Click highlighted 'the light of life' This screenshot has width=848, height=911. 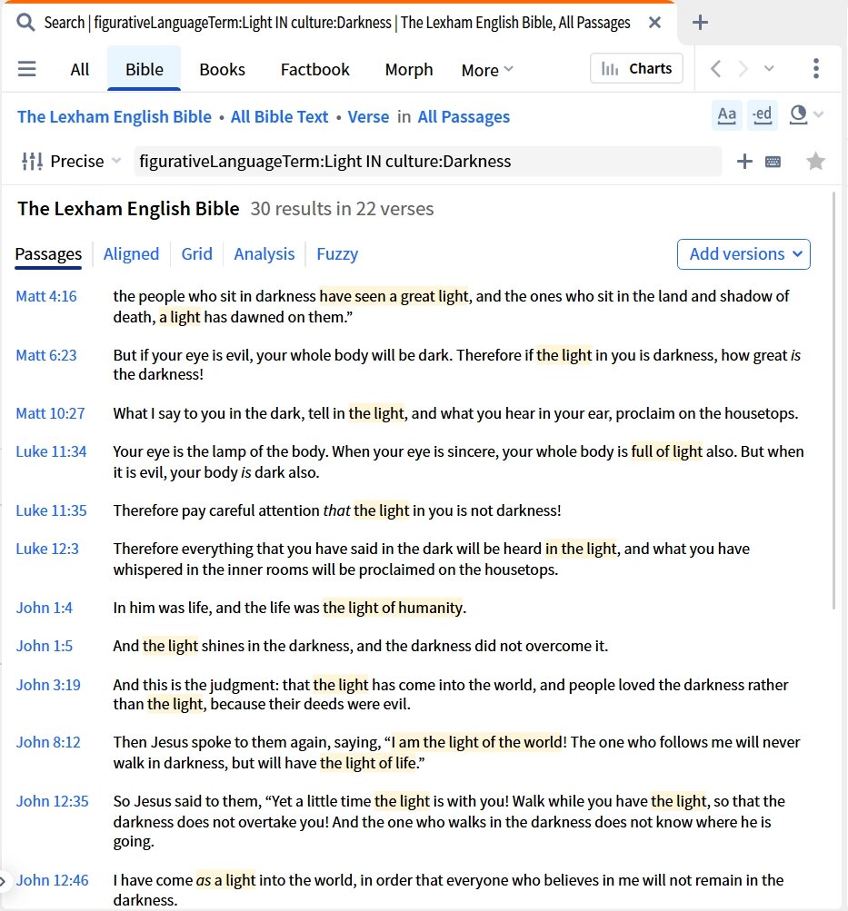(x=368, y=763)
